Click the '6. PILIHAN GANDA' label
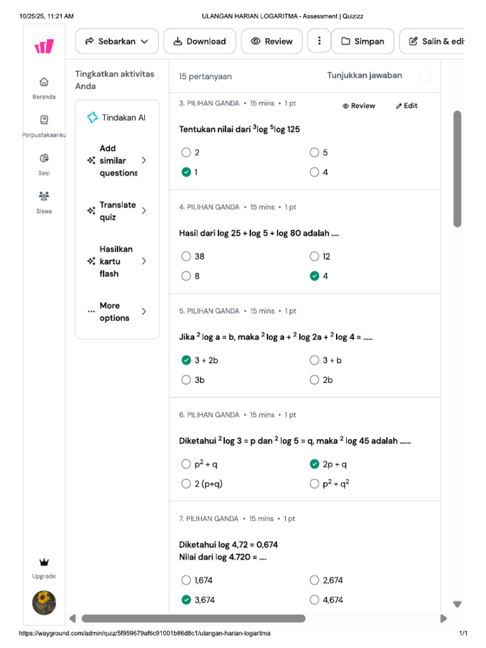486x648 pixels. 209,415
